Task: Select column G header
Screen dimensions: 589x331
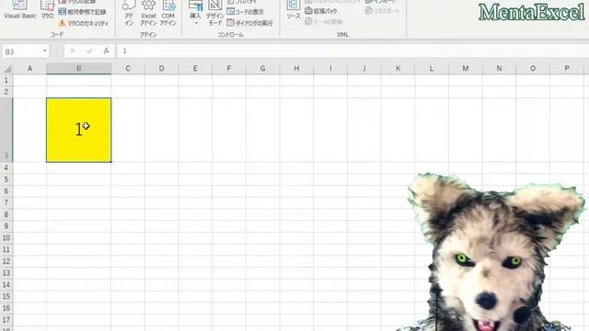Action: click(263, 69)
